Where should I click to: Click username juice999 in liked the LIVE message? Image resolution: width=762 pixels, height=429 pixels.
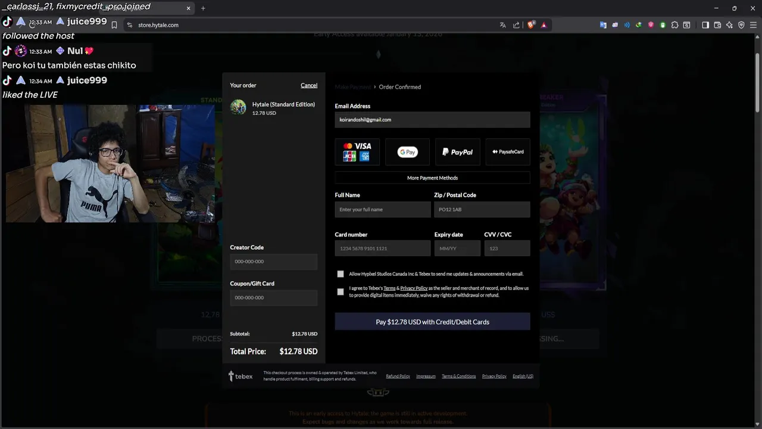(87, 80)
